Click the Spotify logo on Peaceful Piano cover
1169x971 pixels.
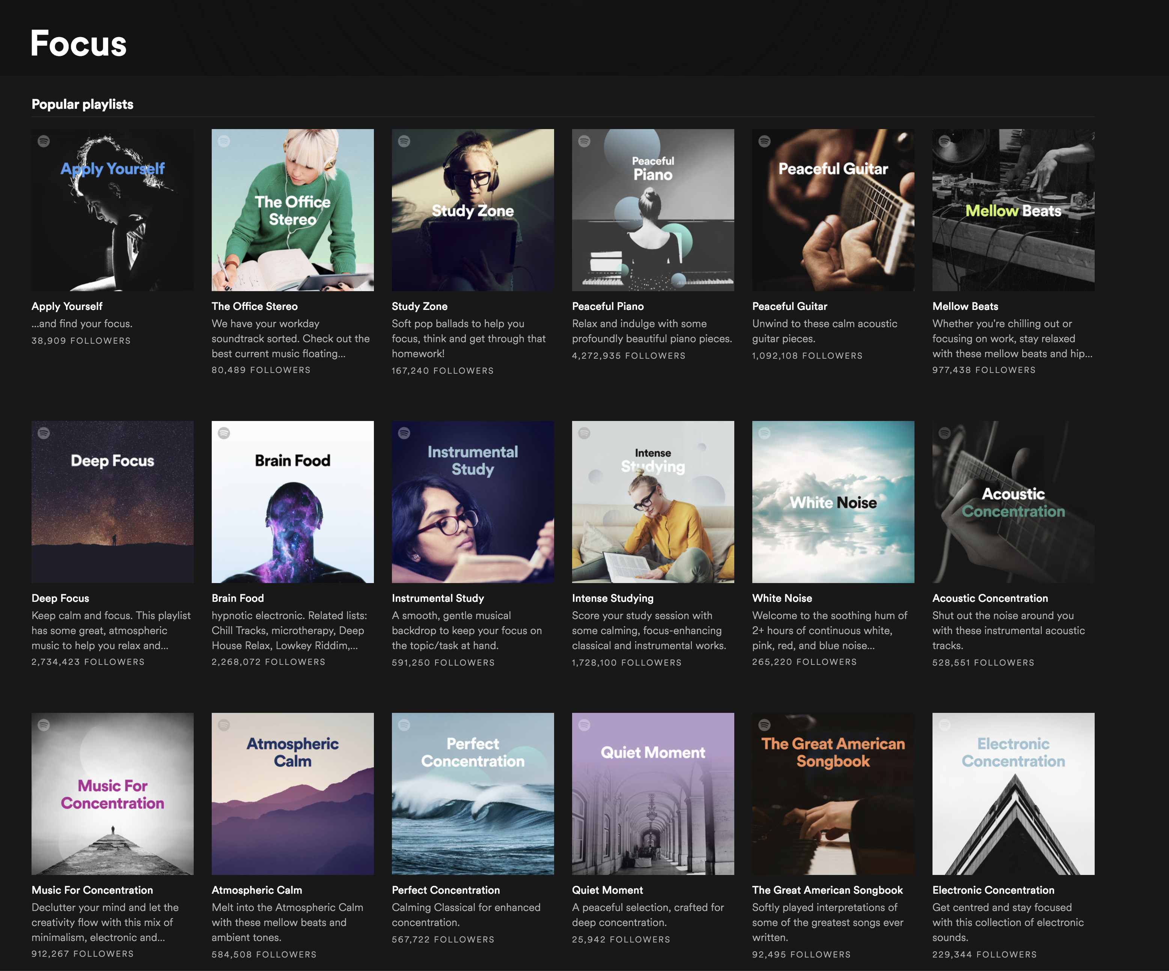[584, 141]
